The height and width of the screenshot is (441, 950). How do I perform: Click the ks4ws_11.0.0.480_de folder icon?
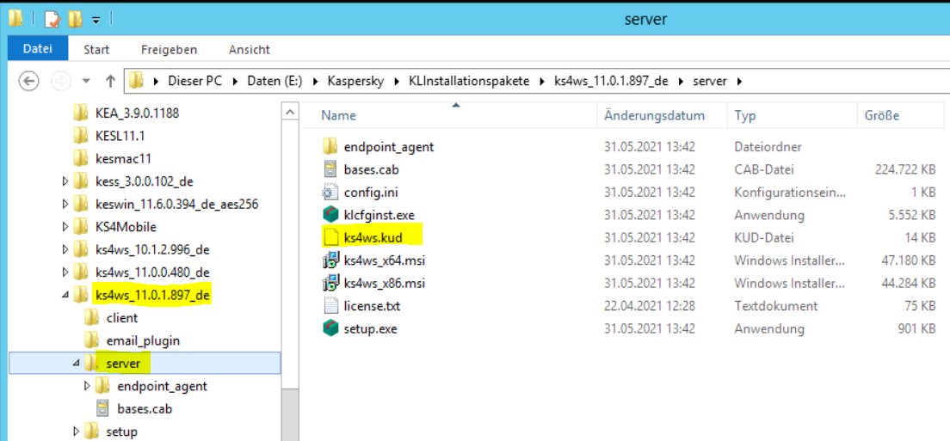click(81, 273)
